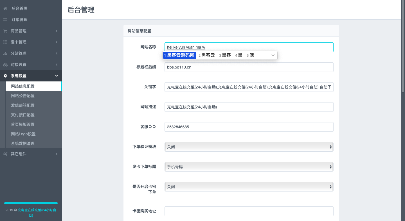Screen dimensions: 405x221
Task: Select the 网站Logo设置 submenu item
Action: [23, 134]
